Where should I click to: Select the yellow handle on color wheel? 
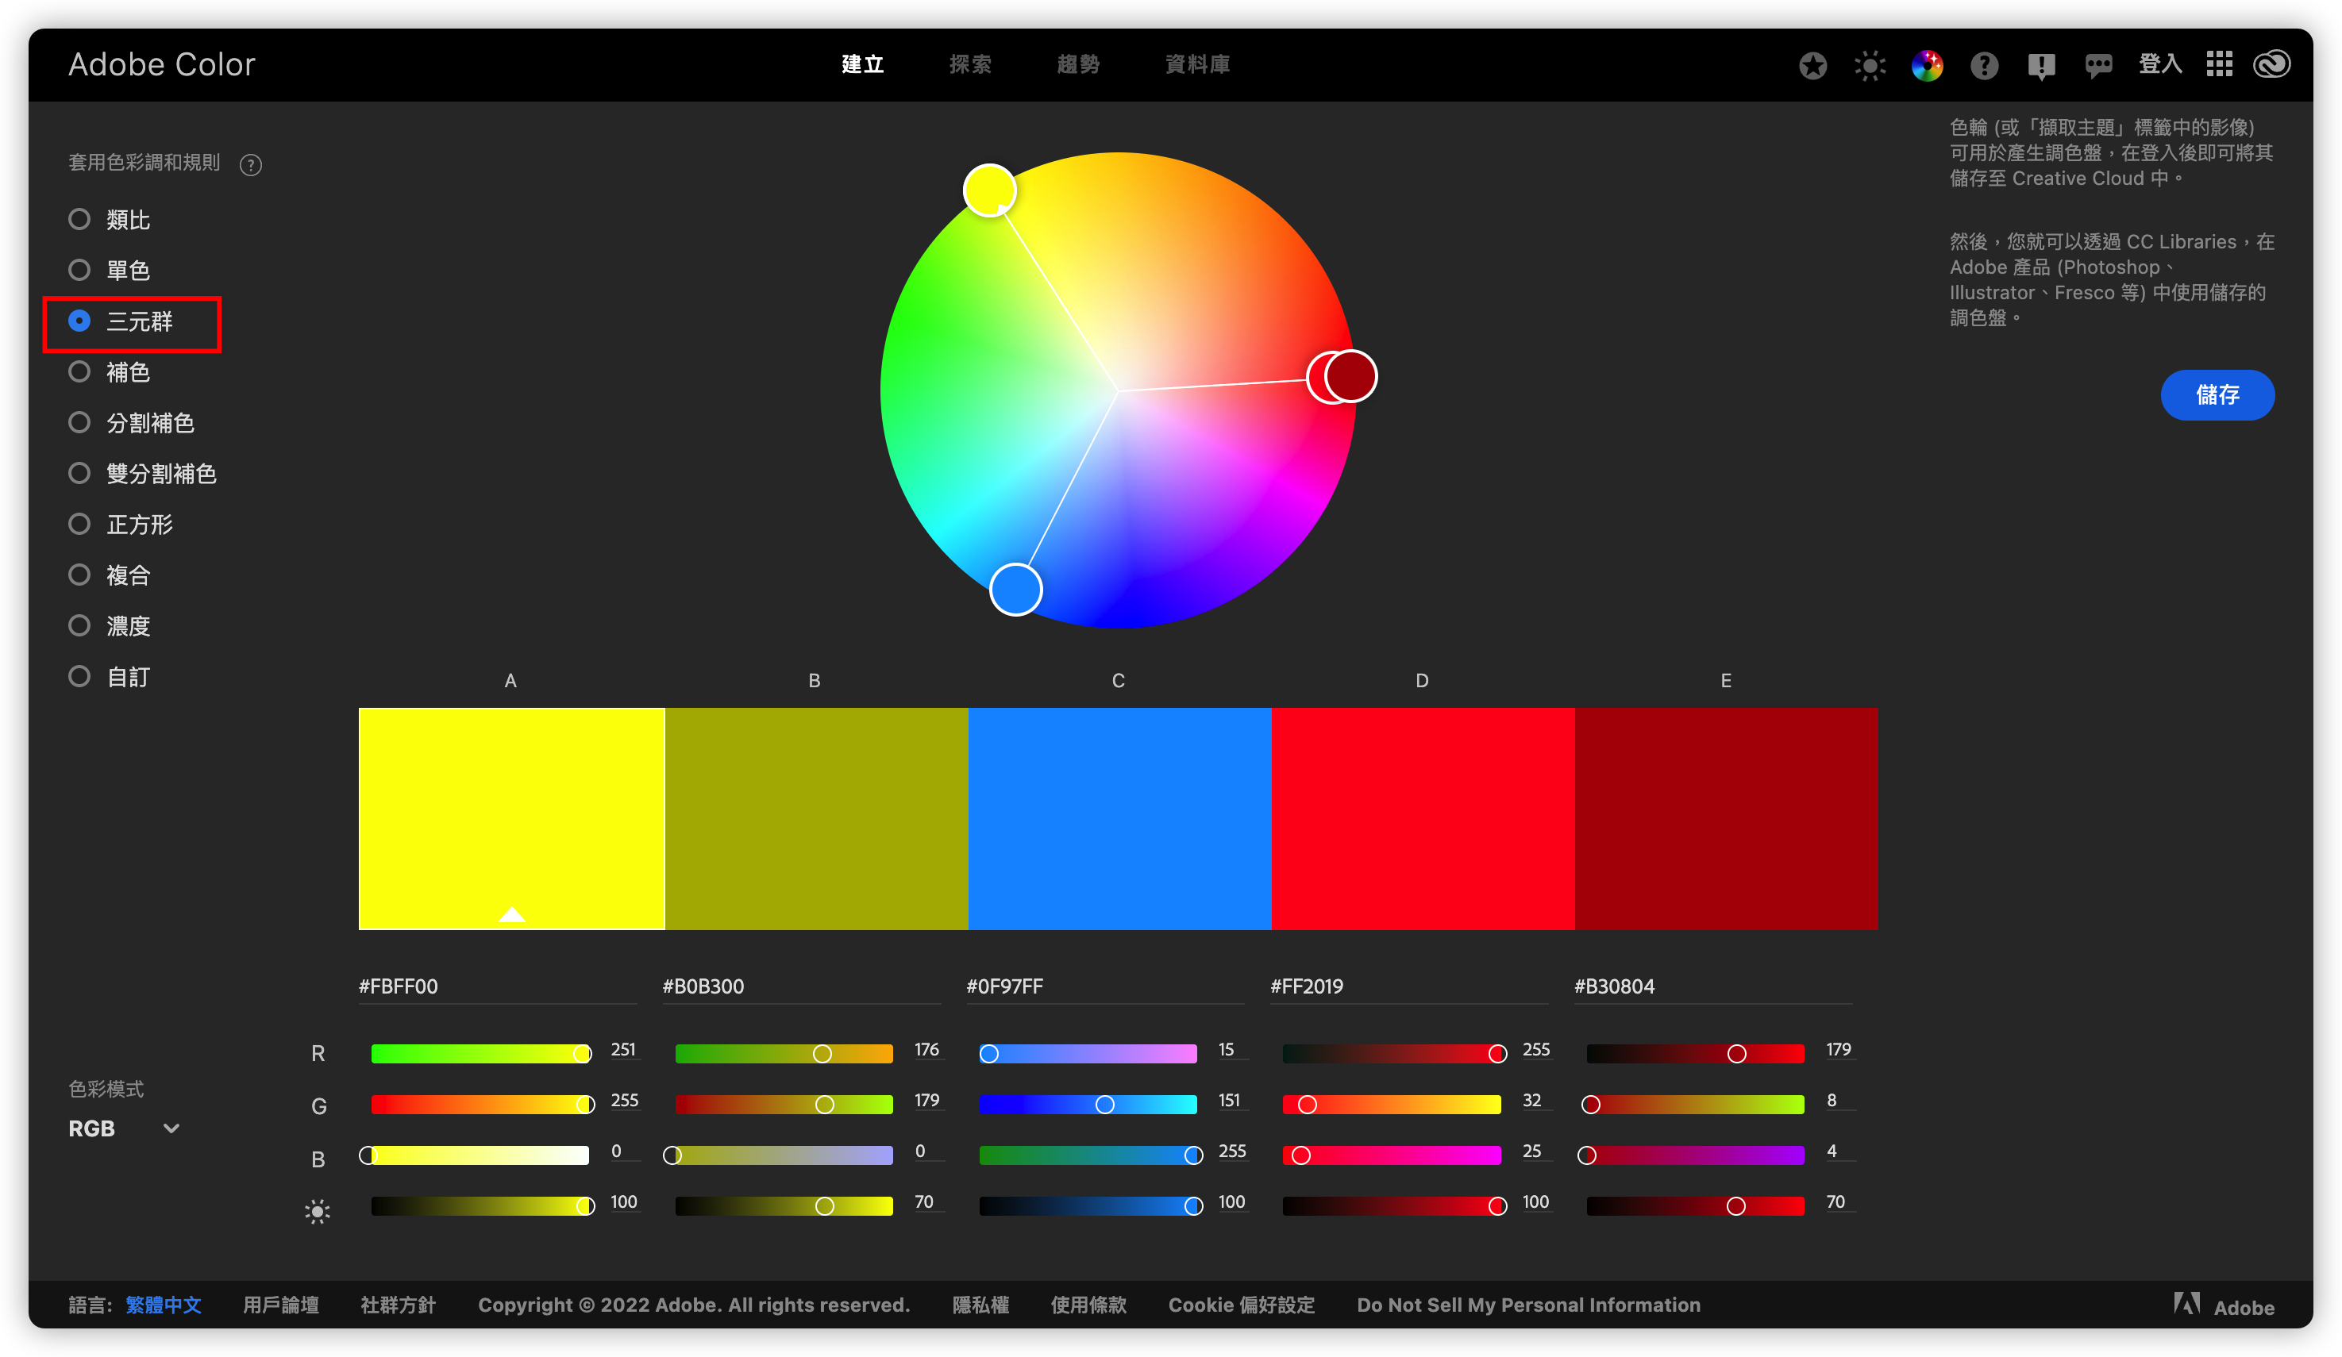pos(989,190)
